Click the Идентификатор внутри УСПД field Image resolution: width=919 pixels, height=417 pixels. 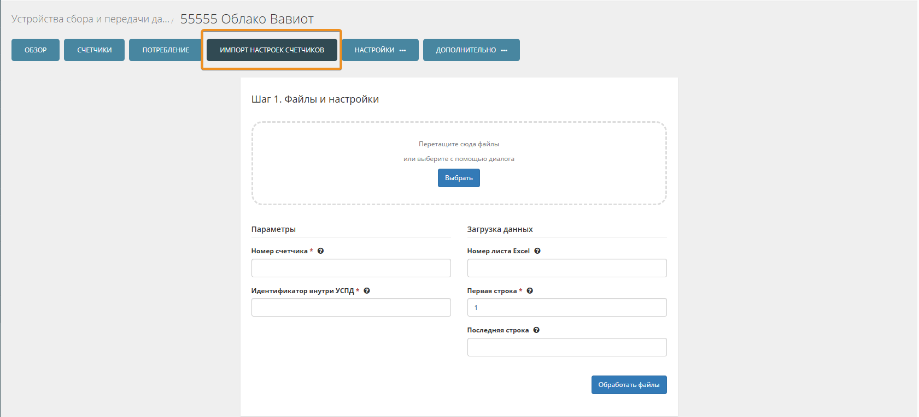pyautogui.click(x=351, y=307)
